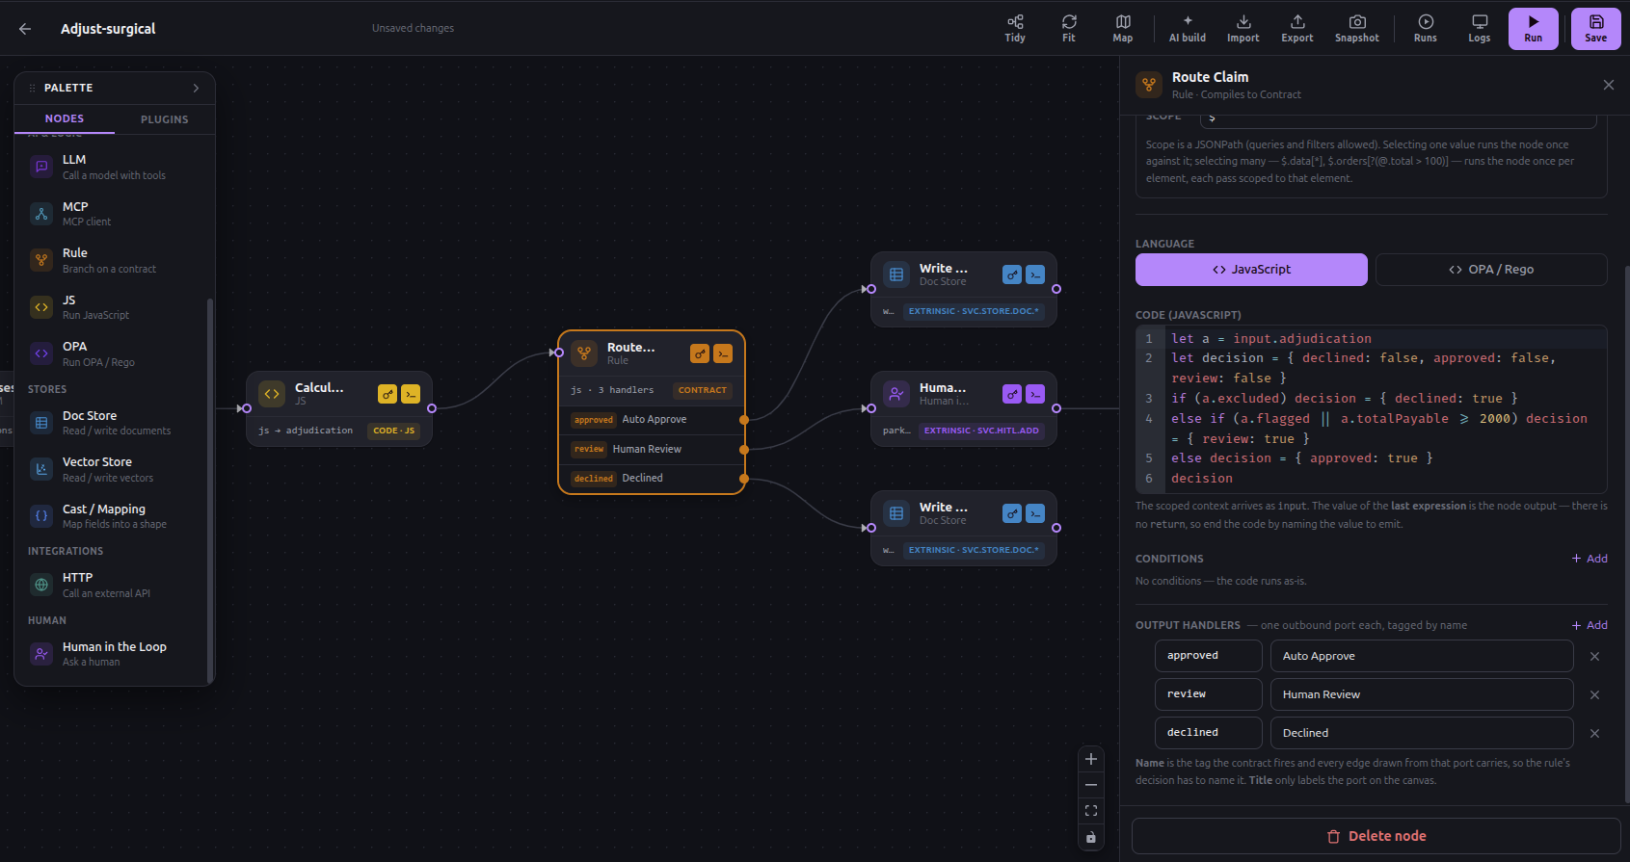This screenshot has height=862, width=1630.
Task: Export the workflow
Action: [x=1297, y=29]
